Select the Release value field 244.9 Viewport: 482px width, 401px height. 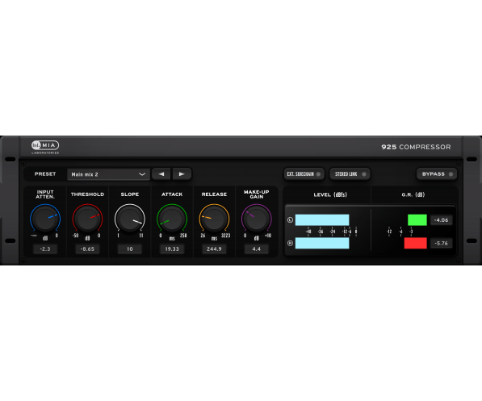point(214,249)
